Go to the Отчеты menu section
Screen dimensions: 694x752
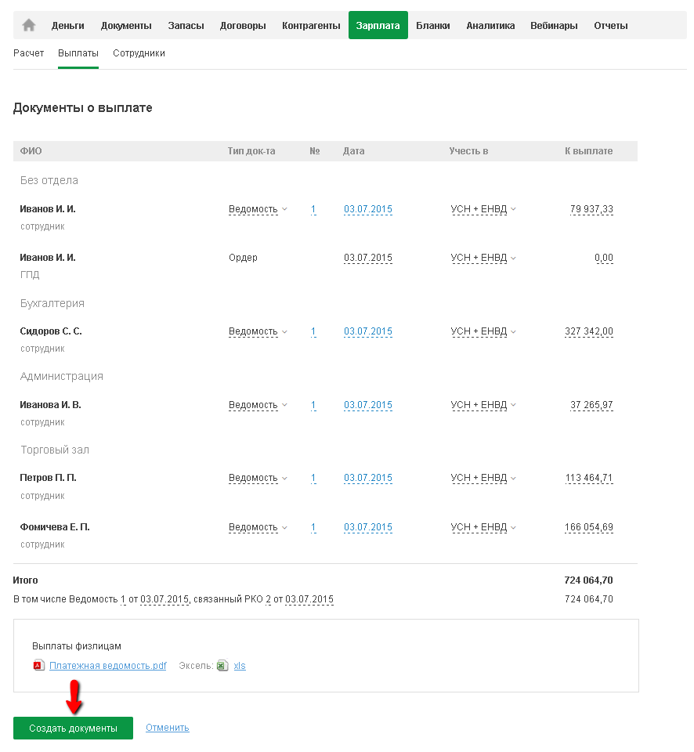[610, 25]
